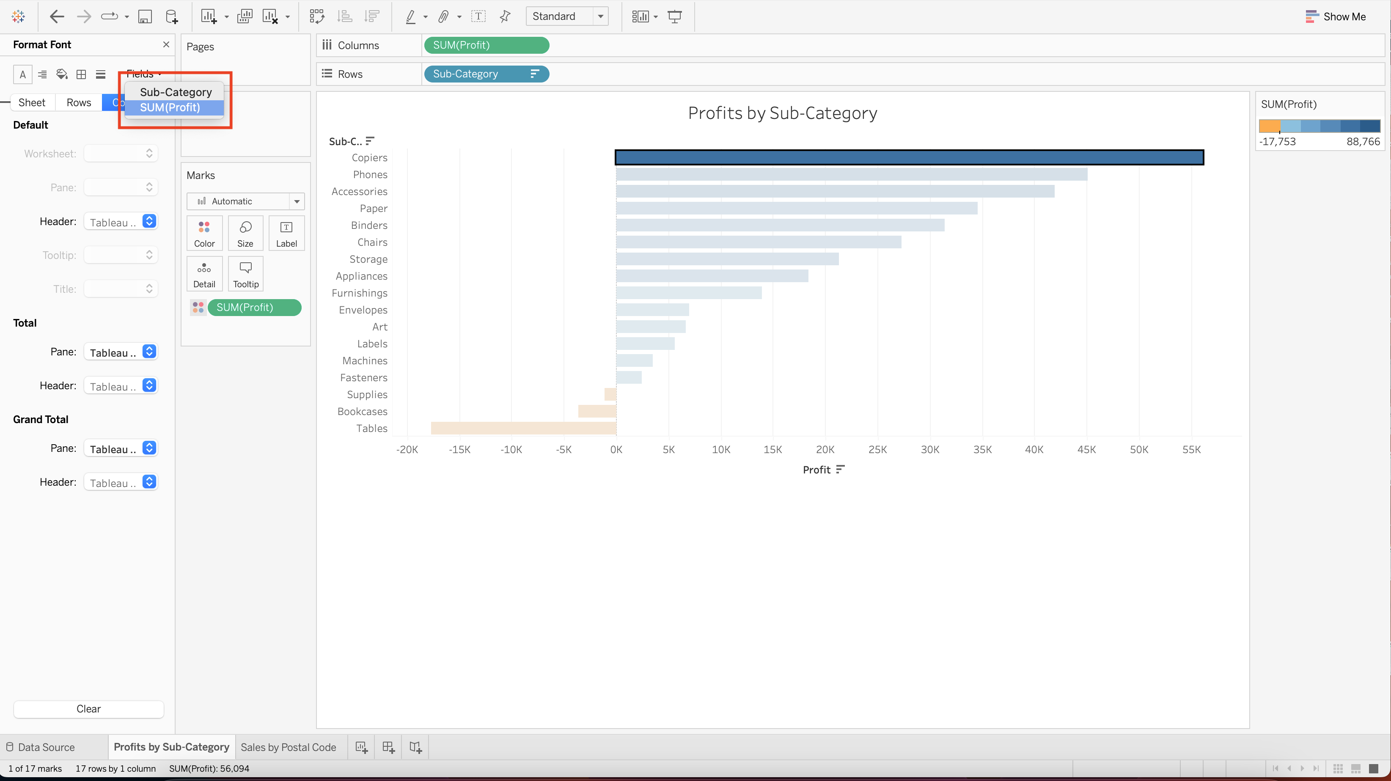The image size is (1391, 781).
Task: Open the Grand Total Header font dropdown
Action: 121,482
